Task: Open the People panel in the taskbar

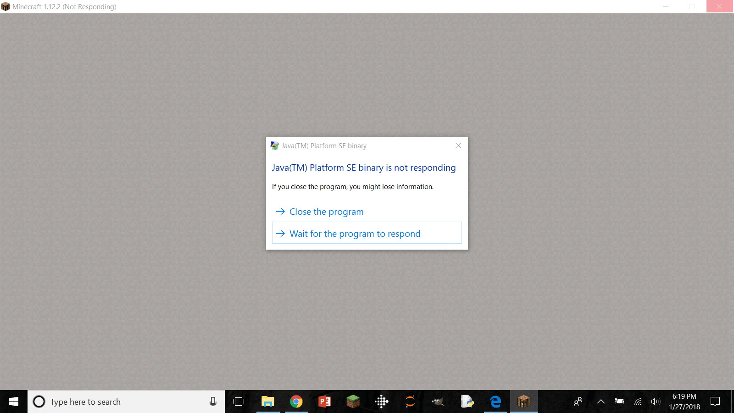Action: point(578,402)
